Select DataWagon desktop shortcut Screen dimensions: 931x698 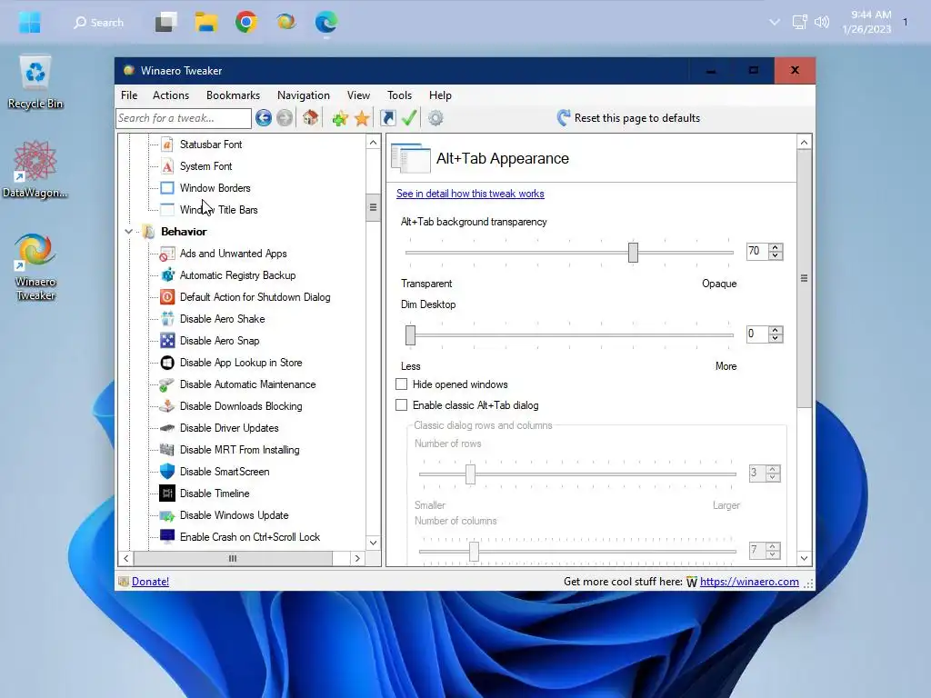[35, 170]
